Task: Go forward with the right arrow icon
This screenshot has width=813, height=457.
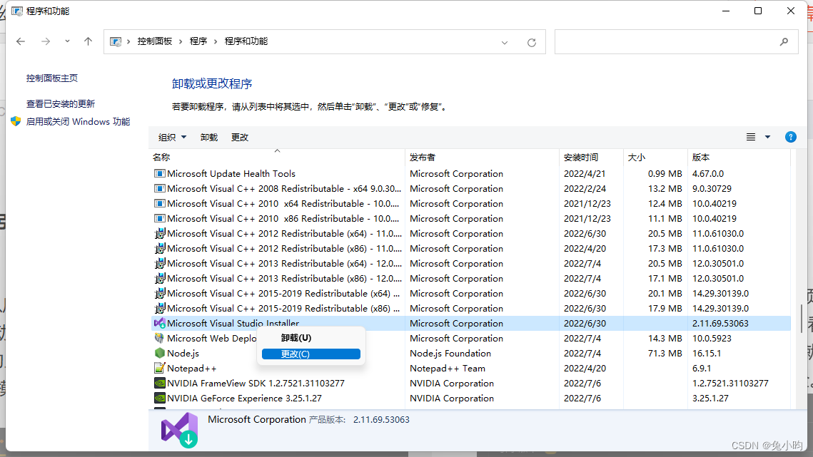Action: click(46, 41)
